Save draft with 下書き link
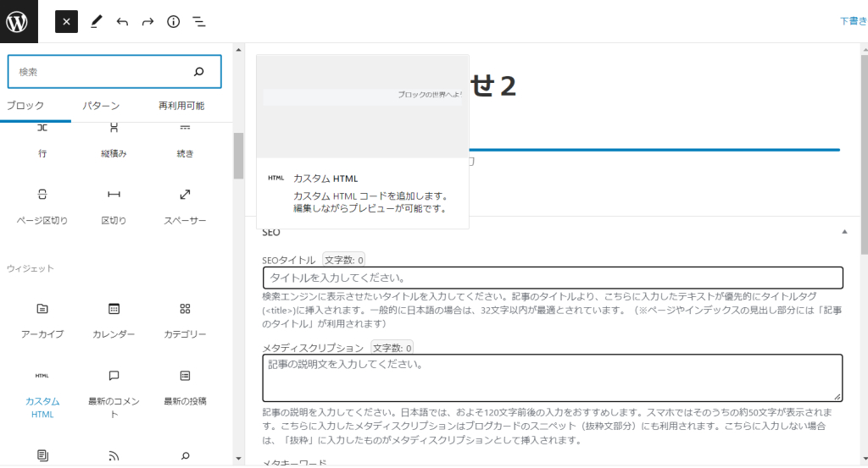The width and height of the screenshot is (868, 468). (x=853, y=21)
